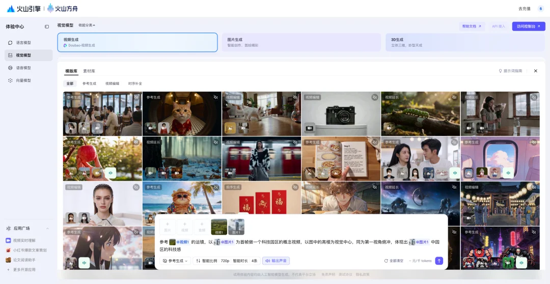Unmute the white dog template
This screenshot has height=284, width=550.
295,97
